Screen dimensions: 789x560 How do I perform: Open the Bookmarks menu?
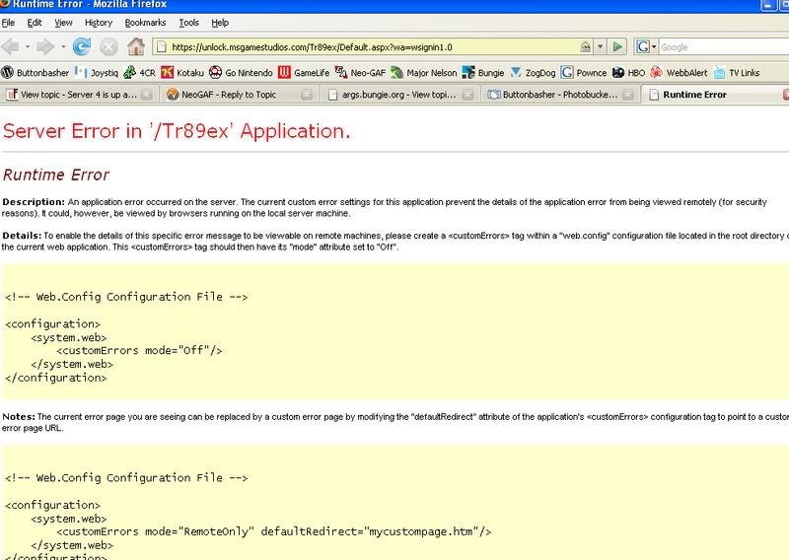click(146, 22)
